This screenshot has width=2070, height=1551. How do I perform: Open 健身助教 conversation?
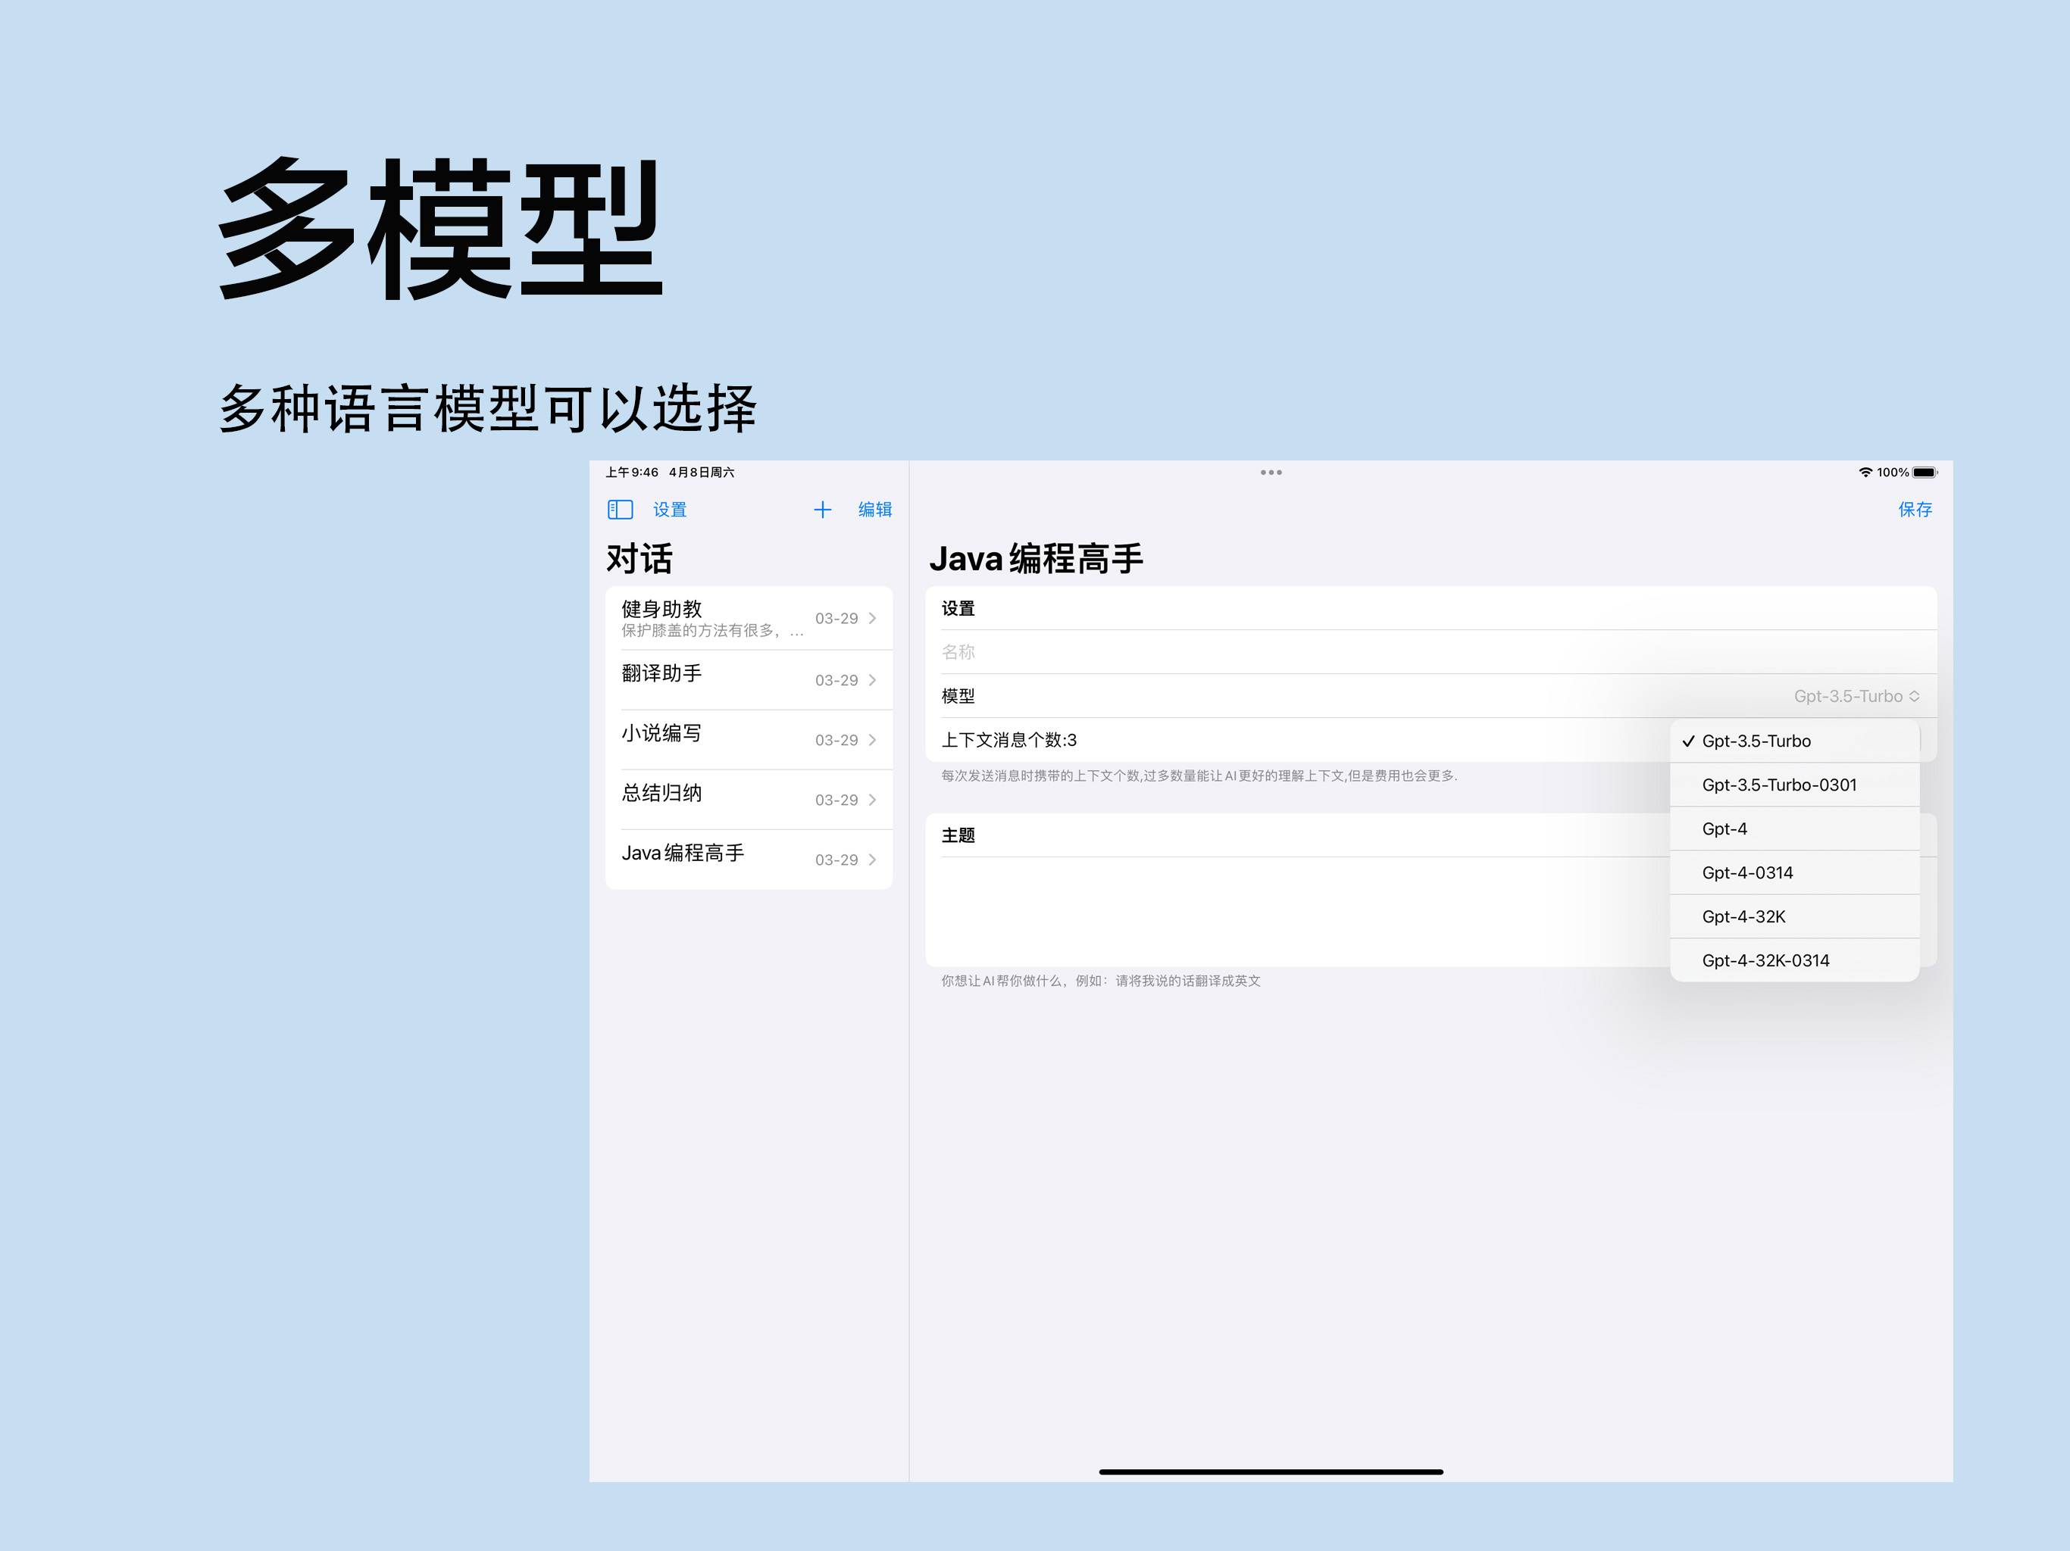(x=749, y=618)
